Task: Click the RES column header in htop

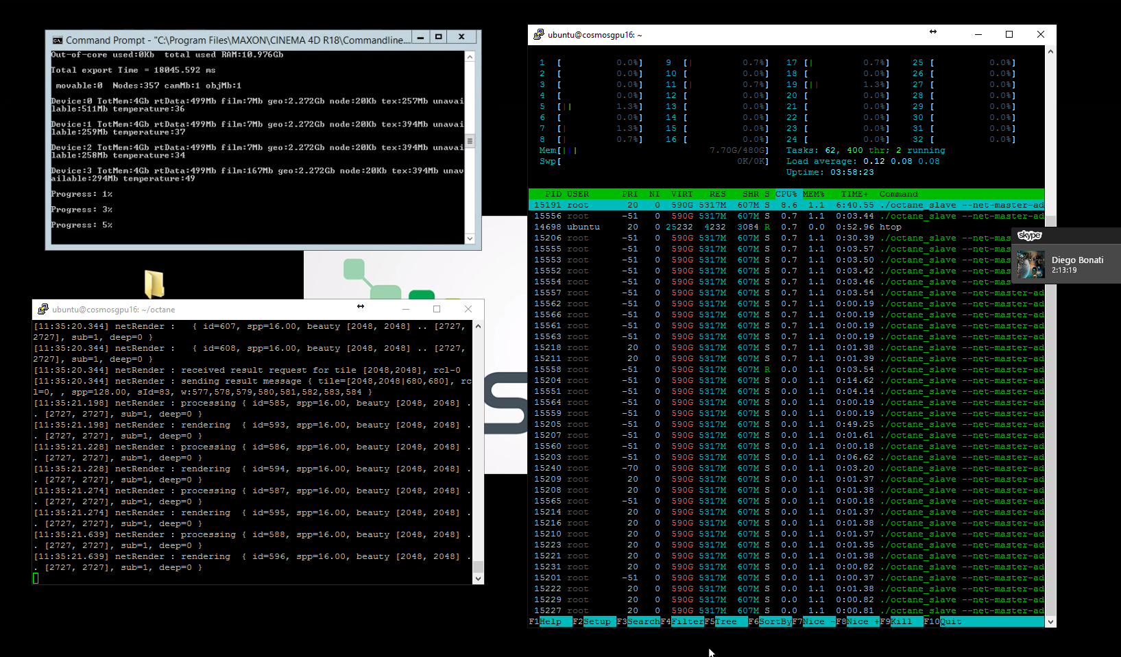Action: tap(718, 195)
